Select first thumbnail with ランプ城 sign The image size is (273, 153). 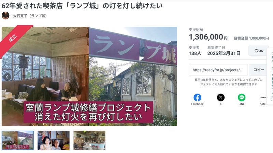(18, 140)
